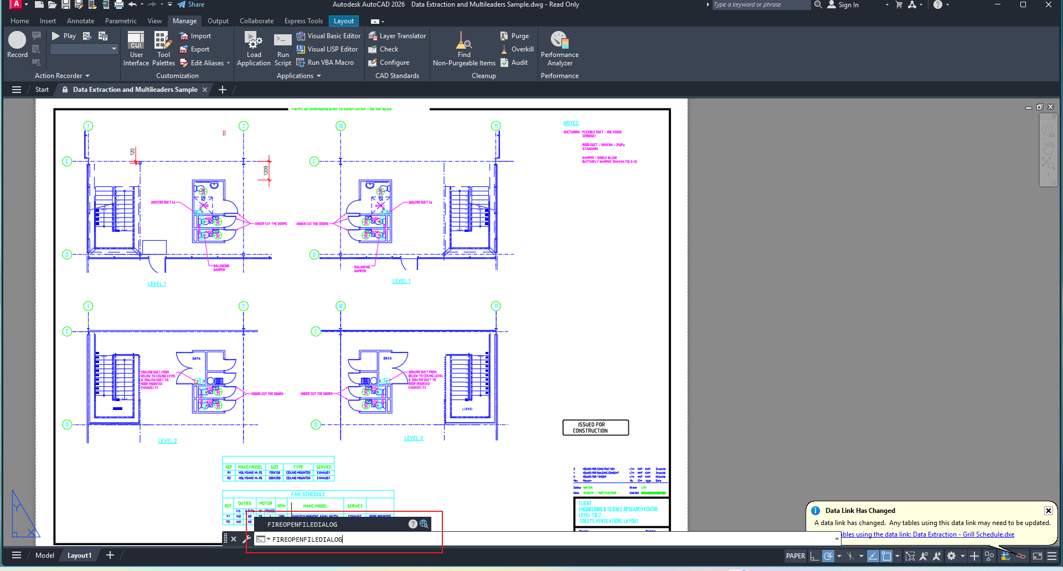Click the search web icon in command suggestion
1063x571 pixels.
point(424,524)
